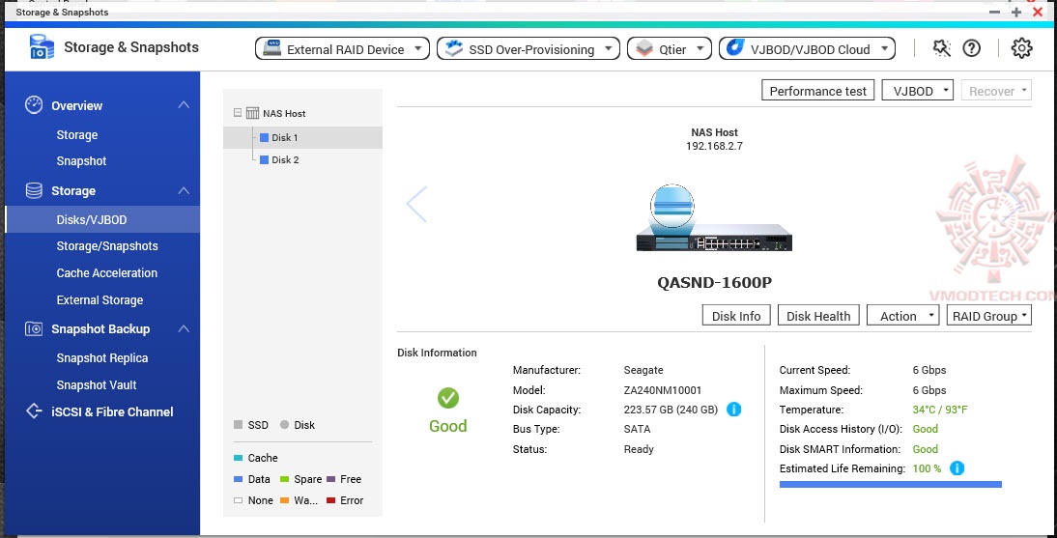This screenshot has width=1057, height=538.
Task: Open External Storage page
Action: (x=100, y=300)
